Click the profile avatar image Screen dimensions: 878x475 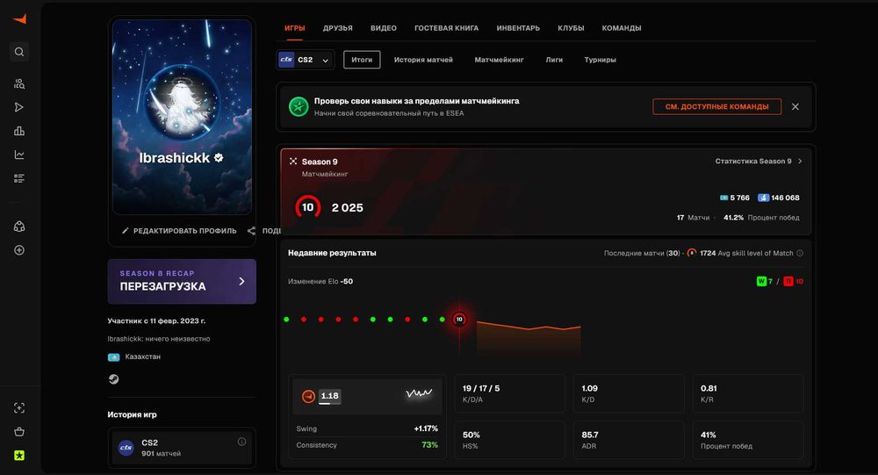(182, 104)
